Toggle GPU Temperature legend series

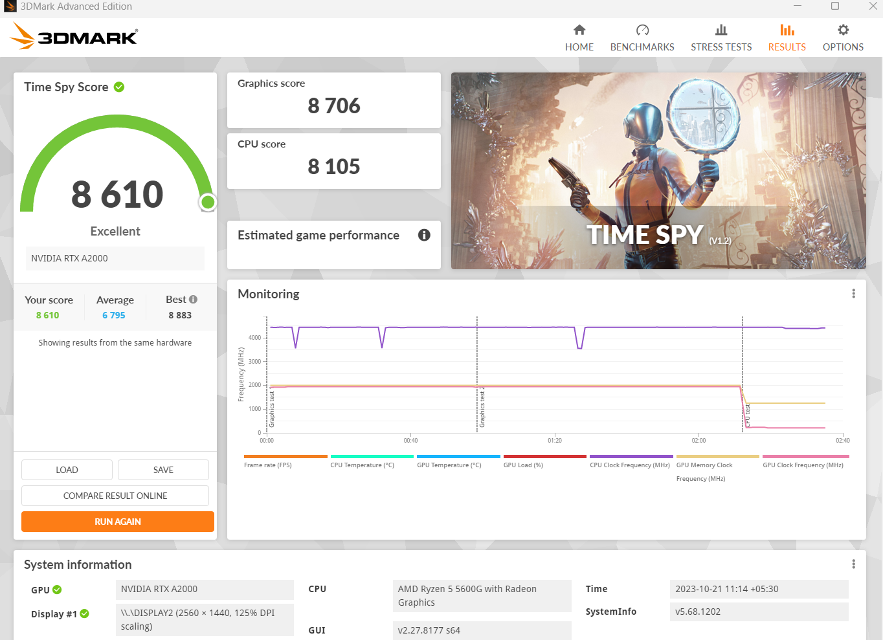458,462
